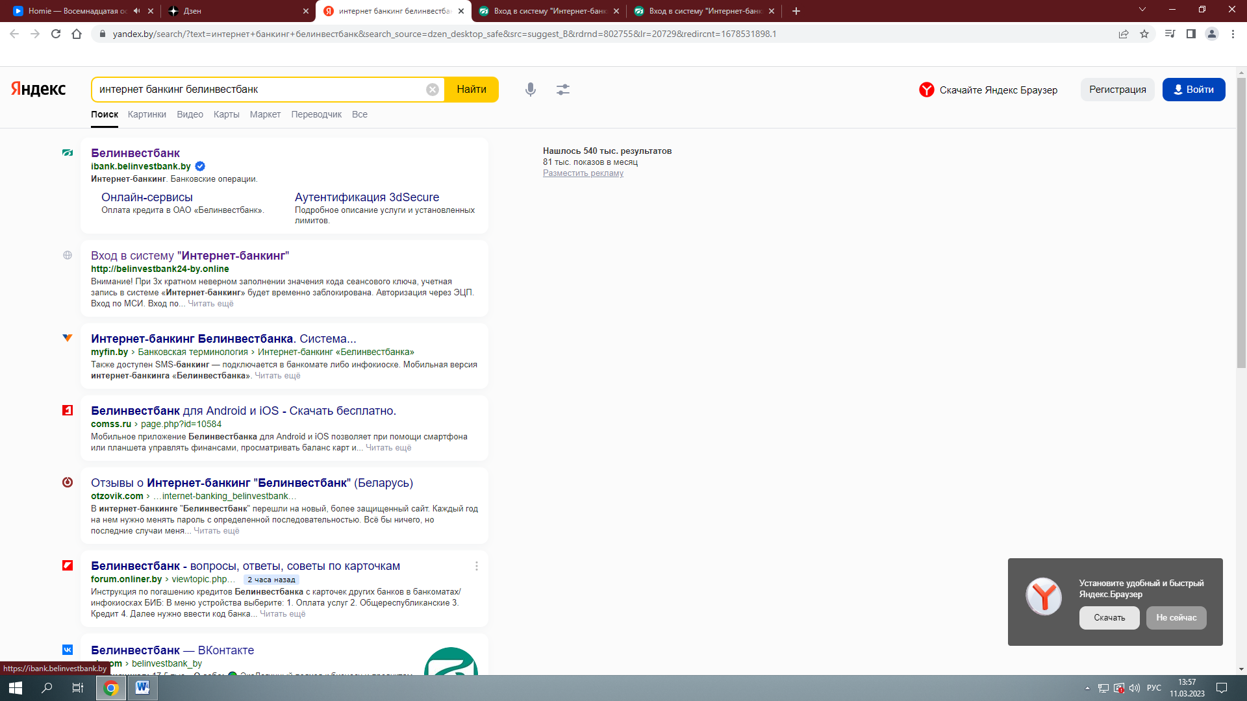Open the Картинки search tab
This screenshot has height=701, width=1247.
click(147, 114)
